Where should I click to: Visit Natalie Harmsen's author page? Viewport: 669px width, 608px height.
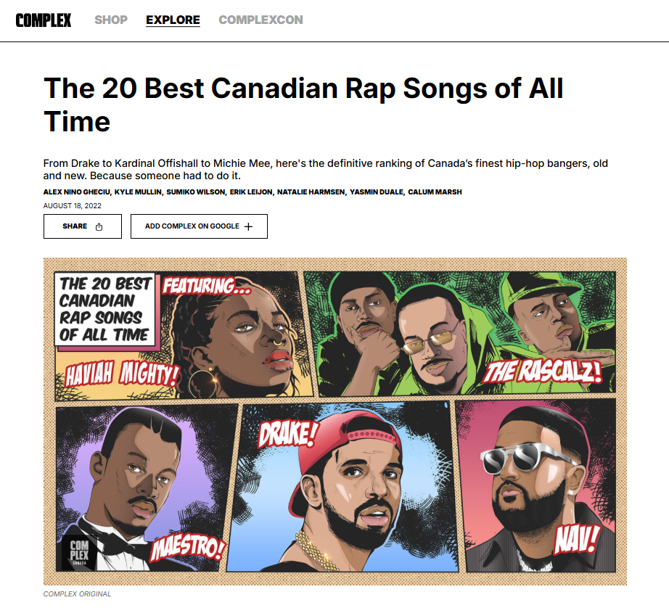tap(311, 192)
